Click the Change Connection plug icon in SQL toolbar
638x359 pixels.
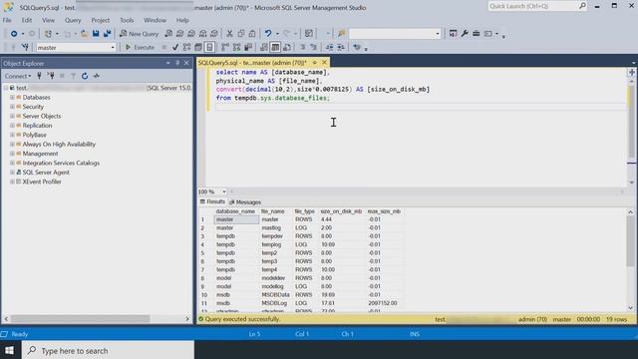(x=25, y=47)
